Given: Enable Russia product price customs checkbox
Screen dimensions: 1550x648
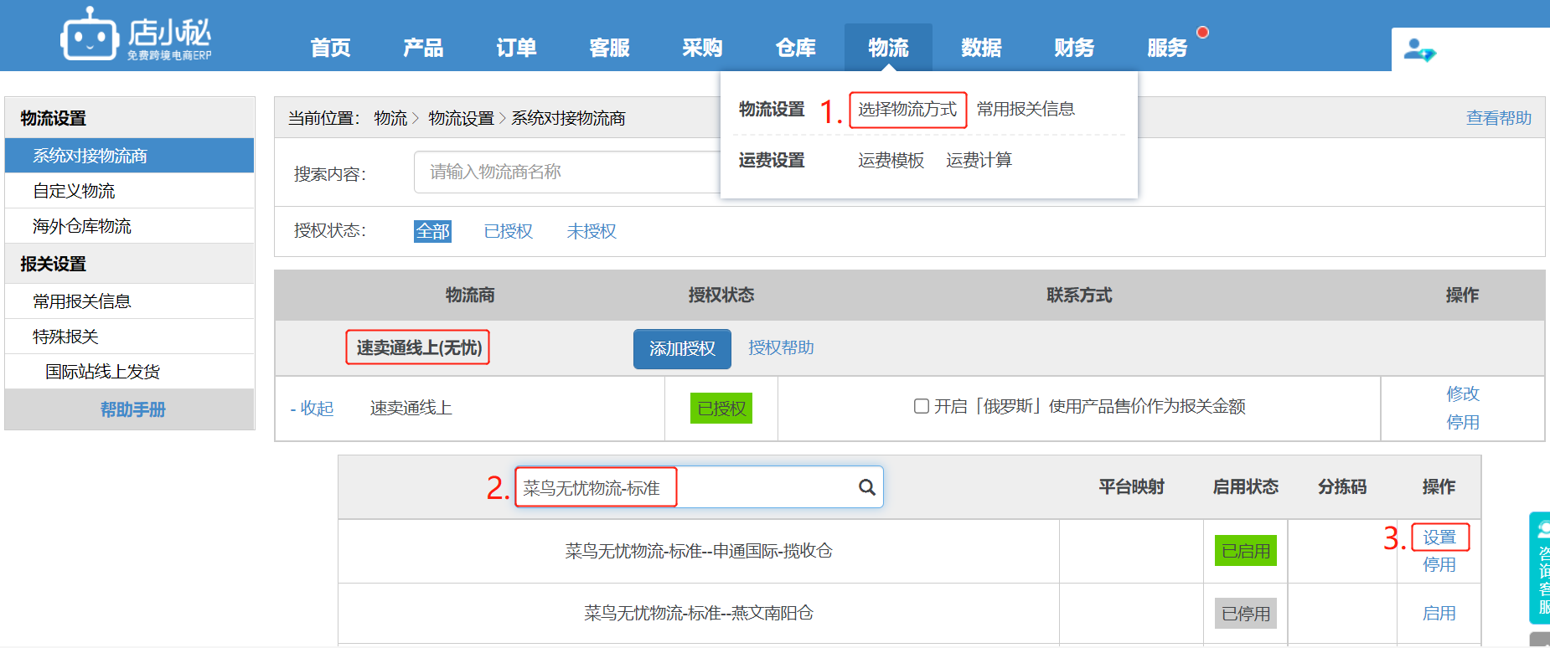Looking at the screenshot, I should [x=922, y=406].
